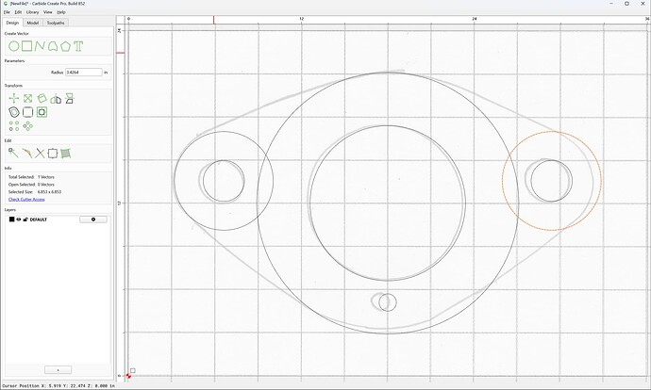Activate the Scale transform tool

coord(27,98)
